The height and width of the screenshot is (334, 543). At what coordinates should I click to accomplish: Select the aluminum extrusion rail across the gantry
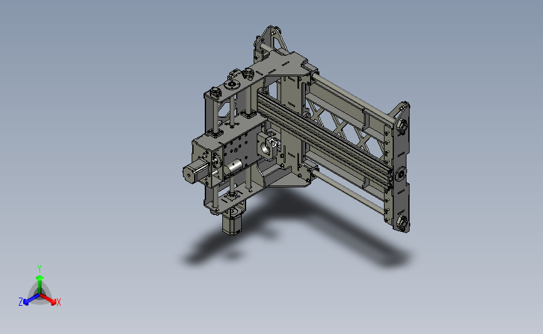(x=324, y=140)
